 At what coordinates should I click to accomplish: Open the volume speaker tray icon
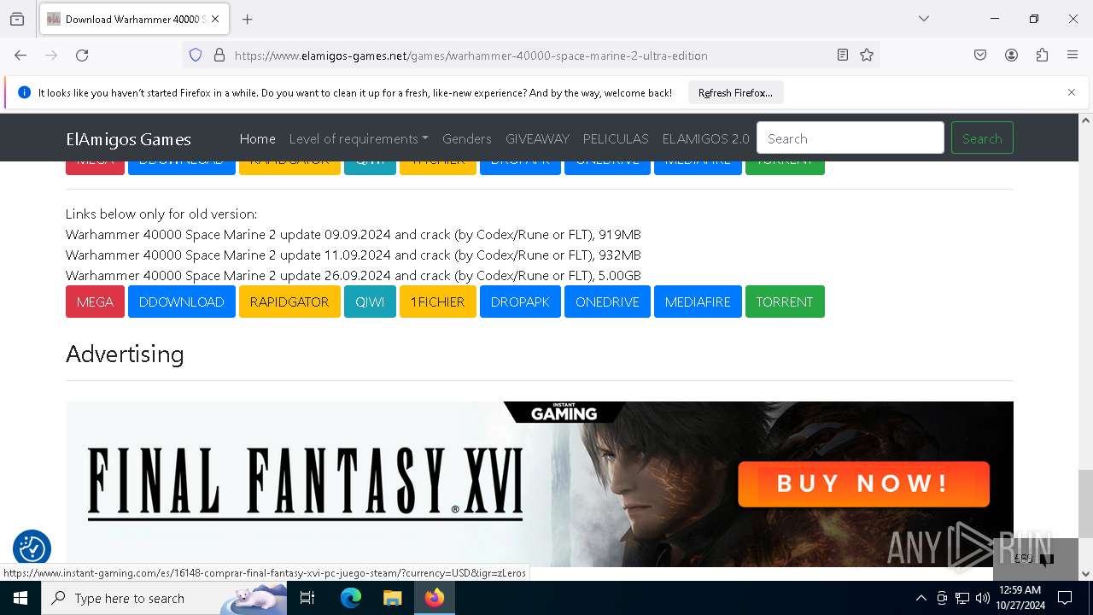pyautogui.click(x=982, y=598)
